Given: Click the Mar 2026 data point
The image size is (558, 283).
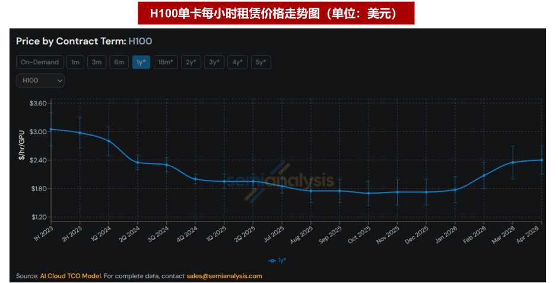Looking at the screenshot, I should tap(513, 162).
